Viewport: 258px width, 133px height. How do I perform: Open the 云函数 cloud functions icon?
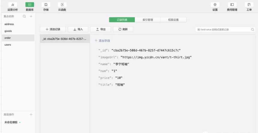point(62,5)
